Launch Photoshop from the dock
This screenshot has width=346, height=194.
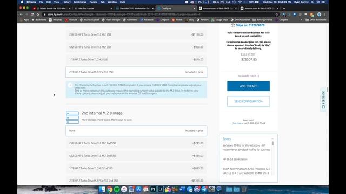pyautogui.click(x=153, y=189)
